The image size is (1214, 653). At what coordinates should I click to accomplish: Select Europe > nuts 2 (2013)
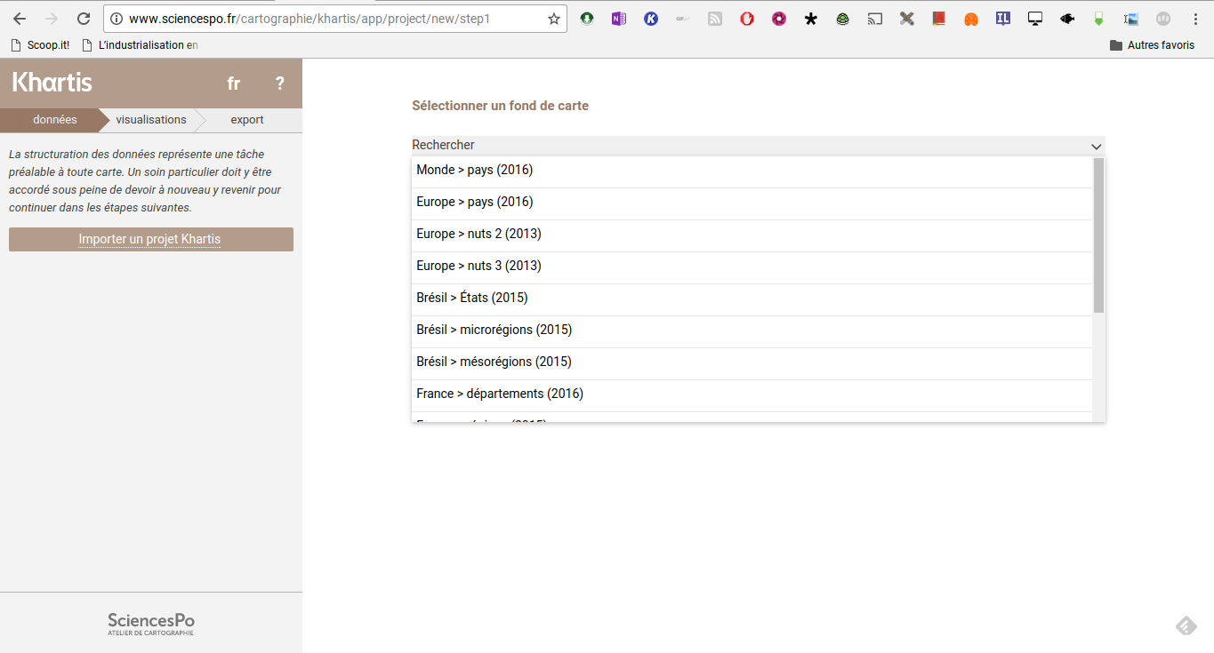[752, 235]
